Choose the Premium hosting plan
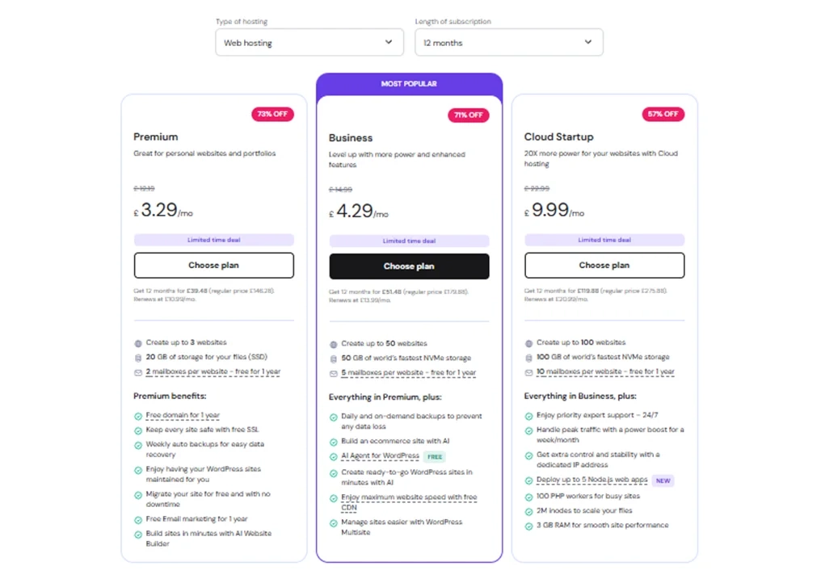The image size is (821, 587). pyautogui.click(x=213, y=265)
